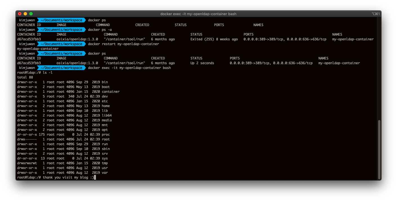Click the 'var' directory row
Viewport: 397px width, 201px height.
tap(62, 173)
